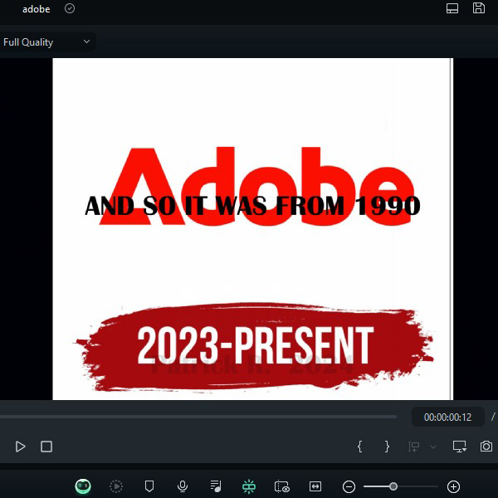Click the mark out brace

(387, 447)
